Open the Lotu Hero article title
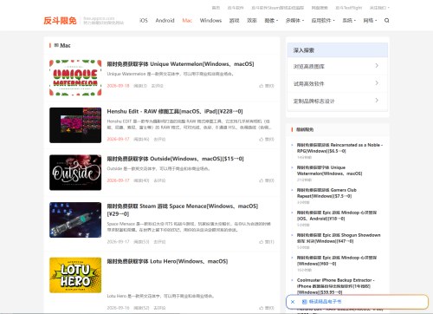 [167, 261]
